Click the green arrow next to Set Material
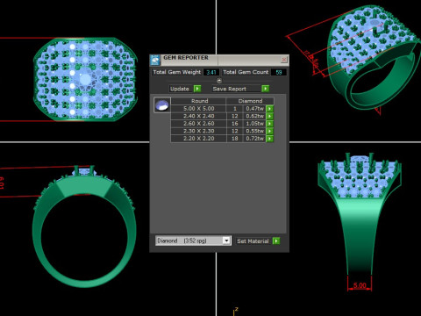 pos(276,241)
